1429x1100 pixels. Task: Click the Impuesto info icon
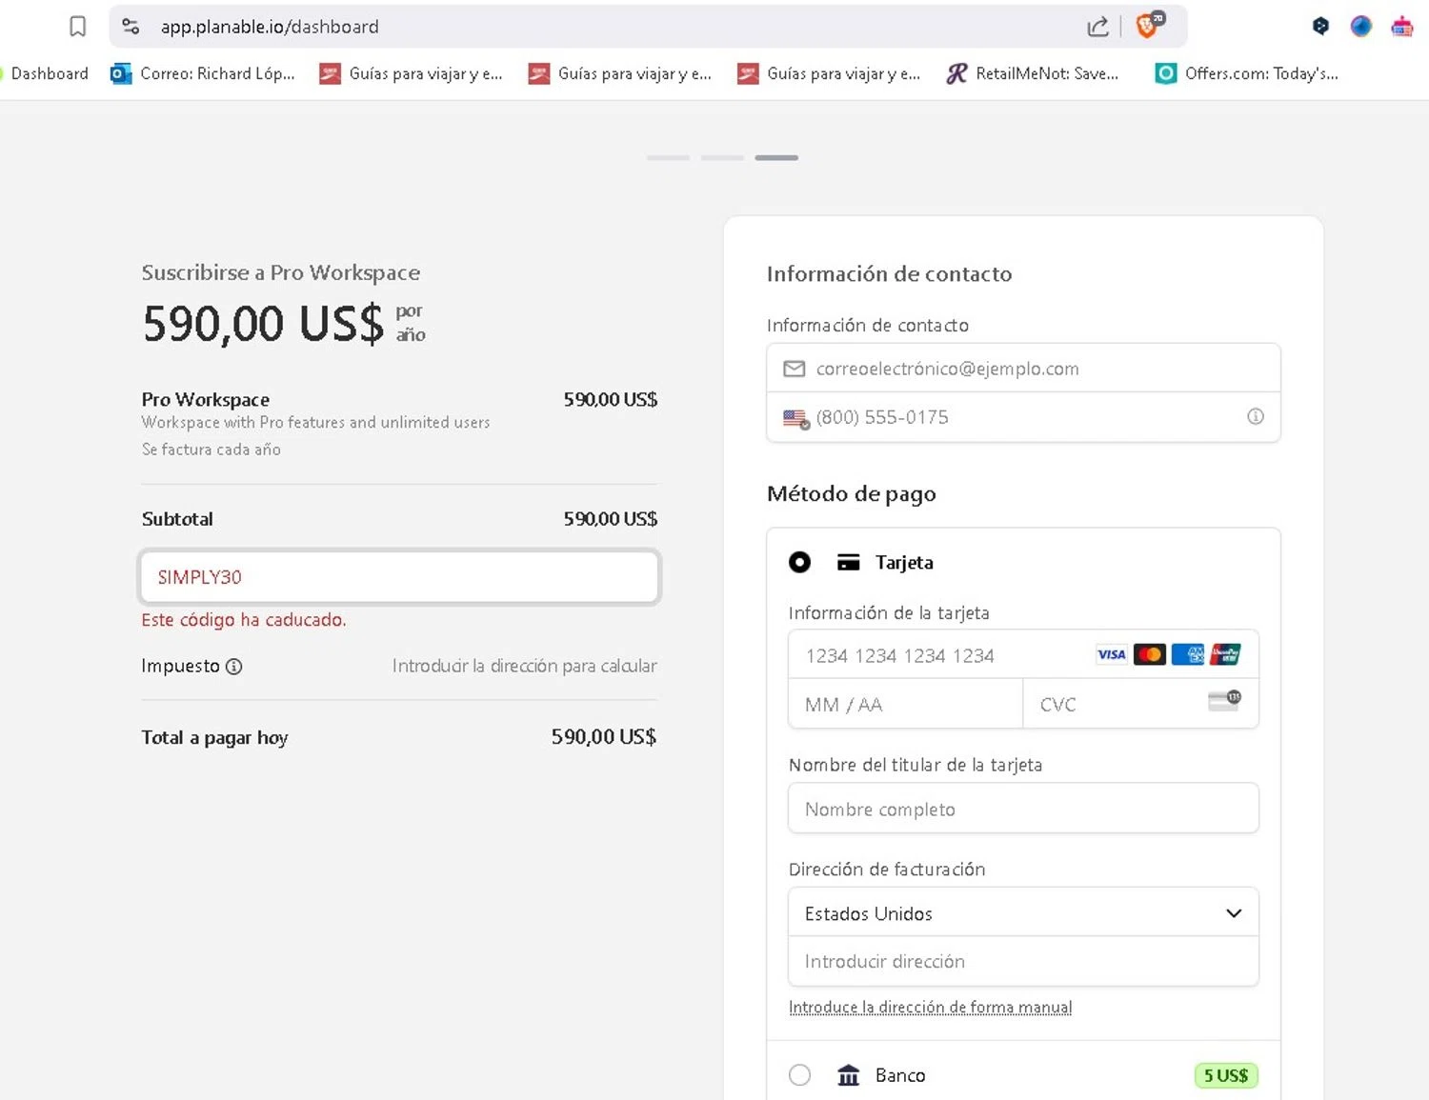[x=234, y=667]
